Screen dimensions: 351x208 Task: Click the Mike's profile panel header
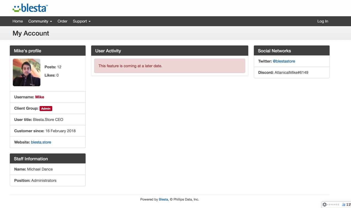point(48,51)
